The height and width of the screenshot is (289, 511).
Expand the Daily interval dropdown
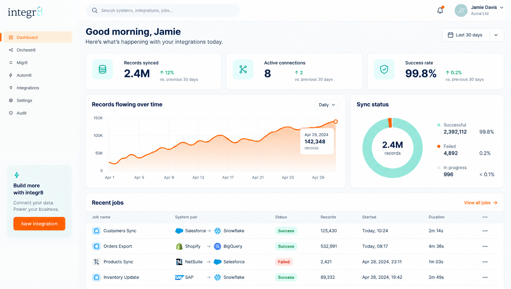(327, 105)
